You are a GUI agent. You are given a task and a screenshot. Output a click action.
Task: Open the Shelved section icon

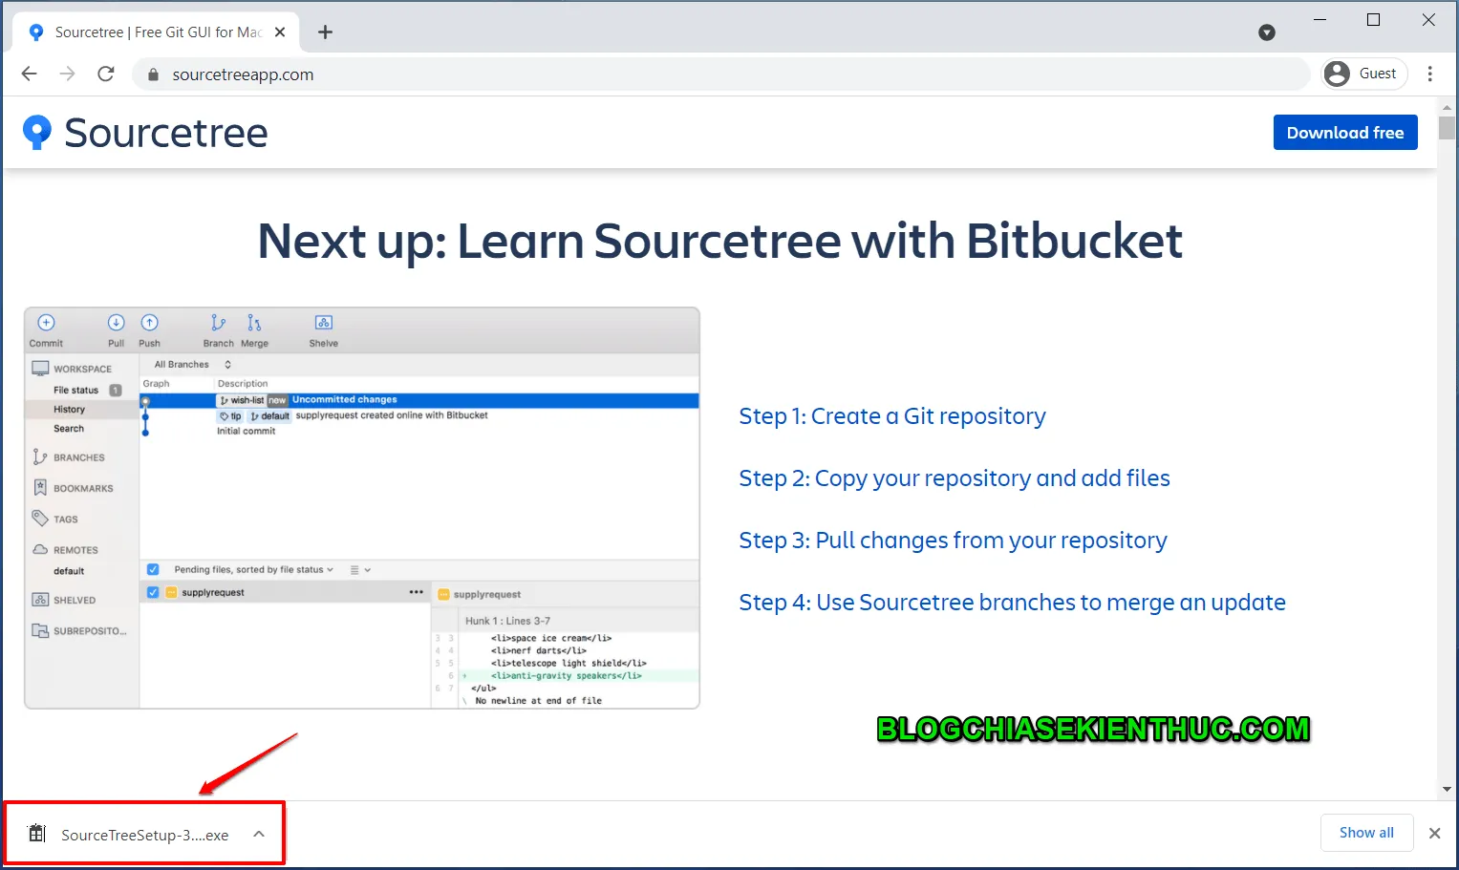[40, 599]
